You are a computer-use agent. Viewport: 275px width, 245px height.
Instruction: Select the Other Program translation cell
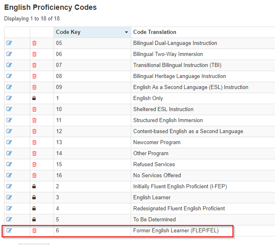[151, 153]
